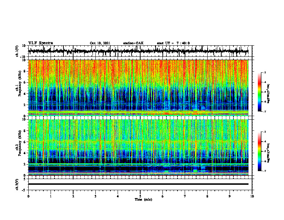284x220 pixels.
Task: Click the ch.2 frequency spectrogram panel
Action: [x=138, y=147]
